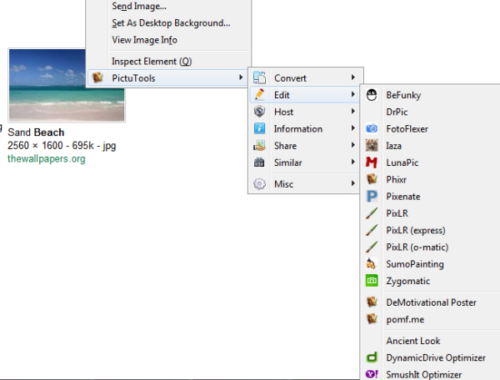Screen dimensions: 500x380
Task: Click the SumoPainting icon
Action: [372, 264]
